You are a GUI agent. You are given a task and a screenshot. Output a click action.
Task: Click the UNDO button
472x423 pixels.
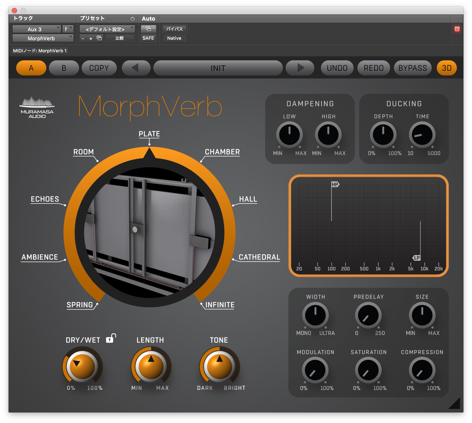(x=337, y=68)
